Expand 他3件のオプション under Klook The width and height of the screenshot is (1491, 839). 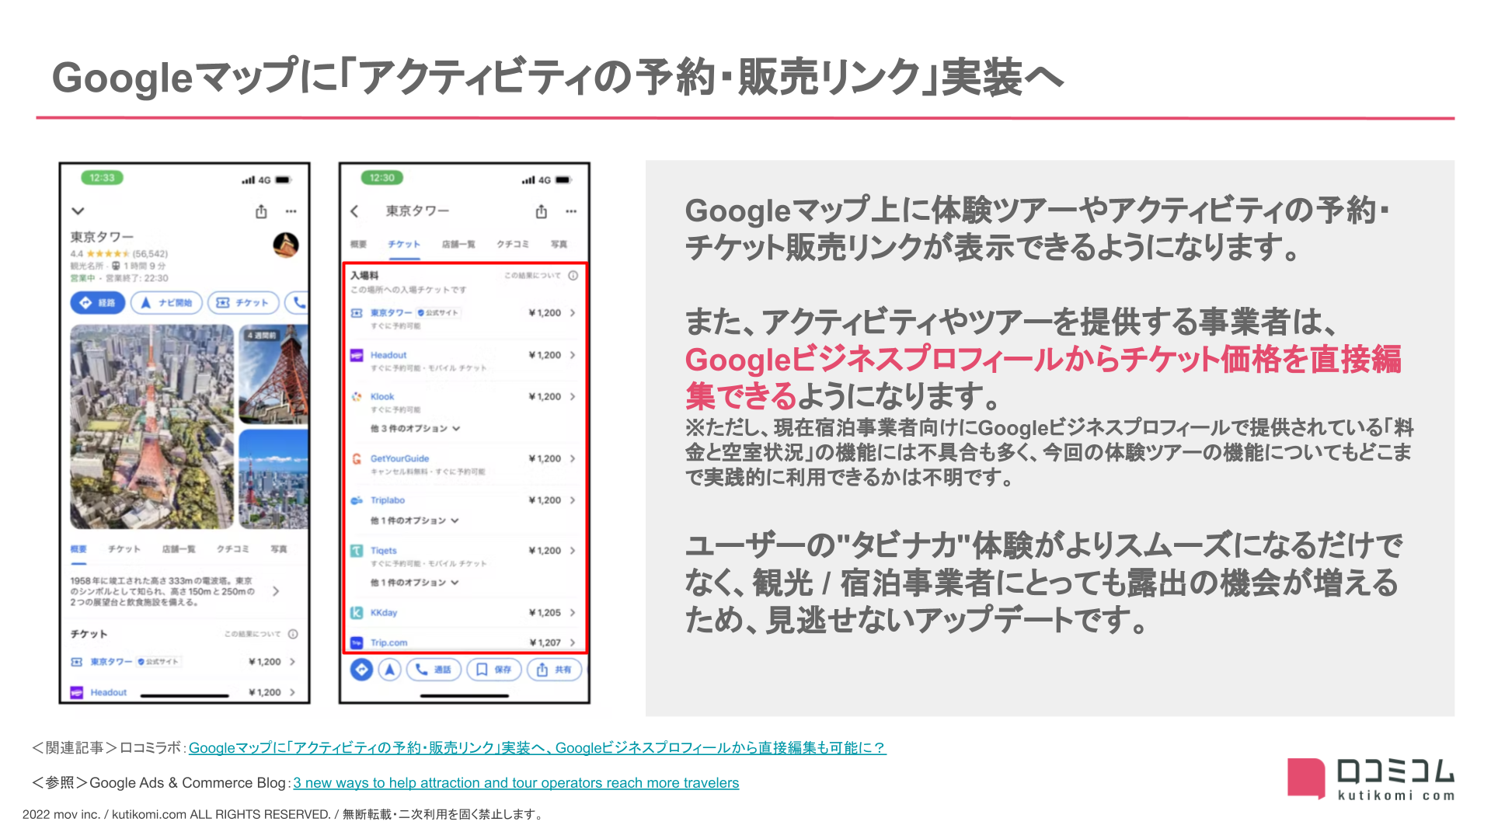point(415,428)
